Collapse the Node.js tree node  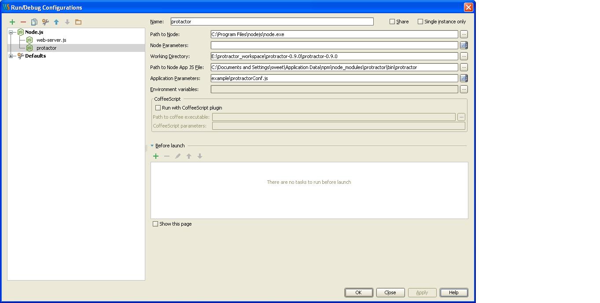click(x=11, y=32)
